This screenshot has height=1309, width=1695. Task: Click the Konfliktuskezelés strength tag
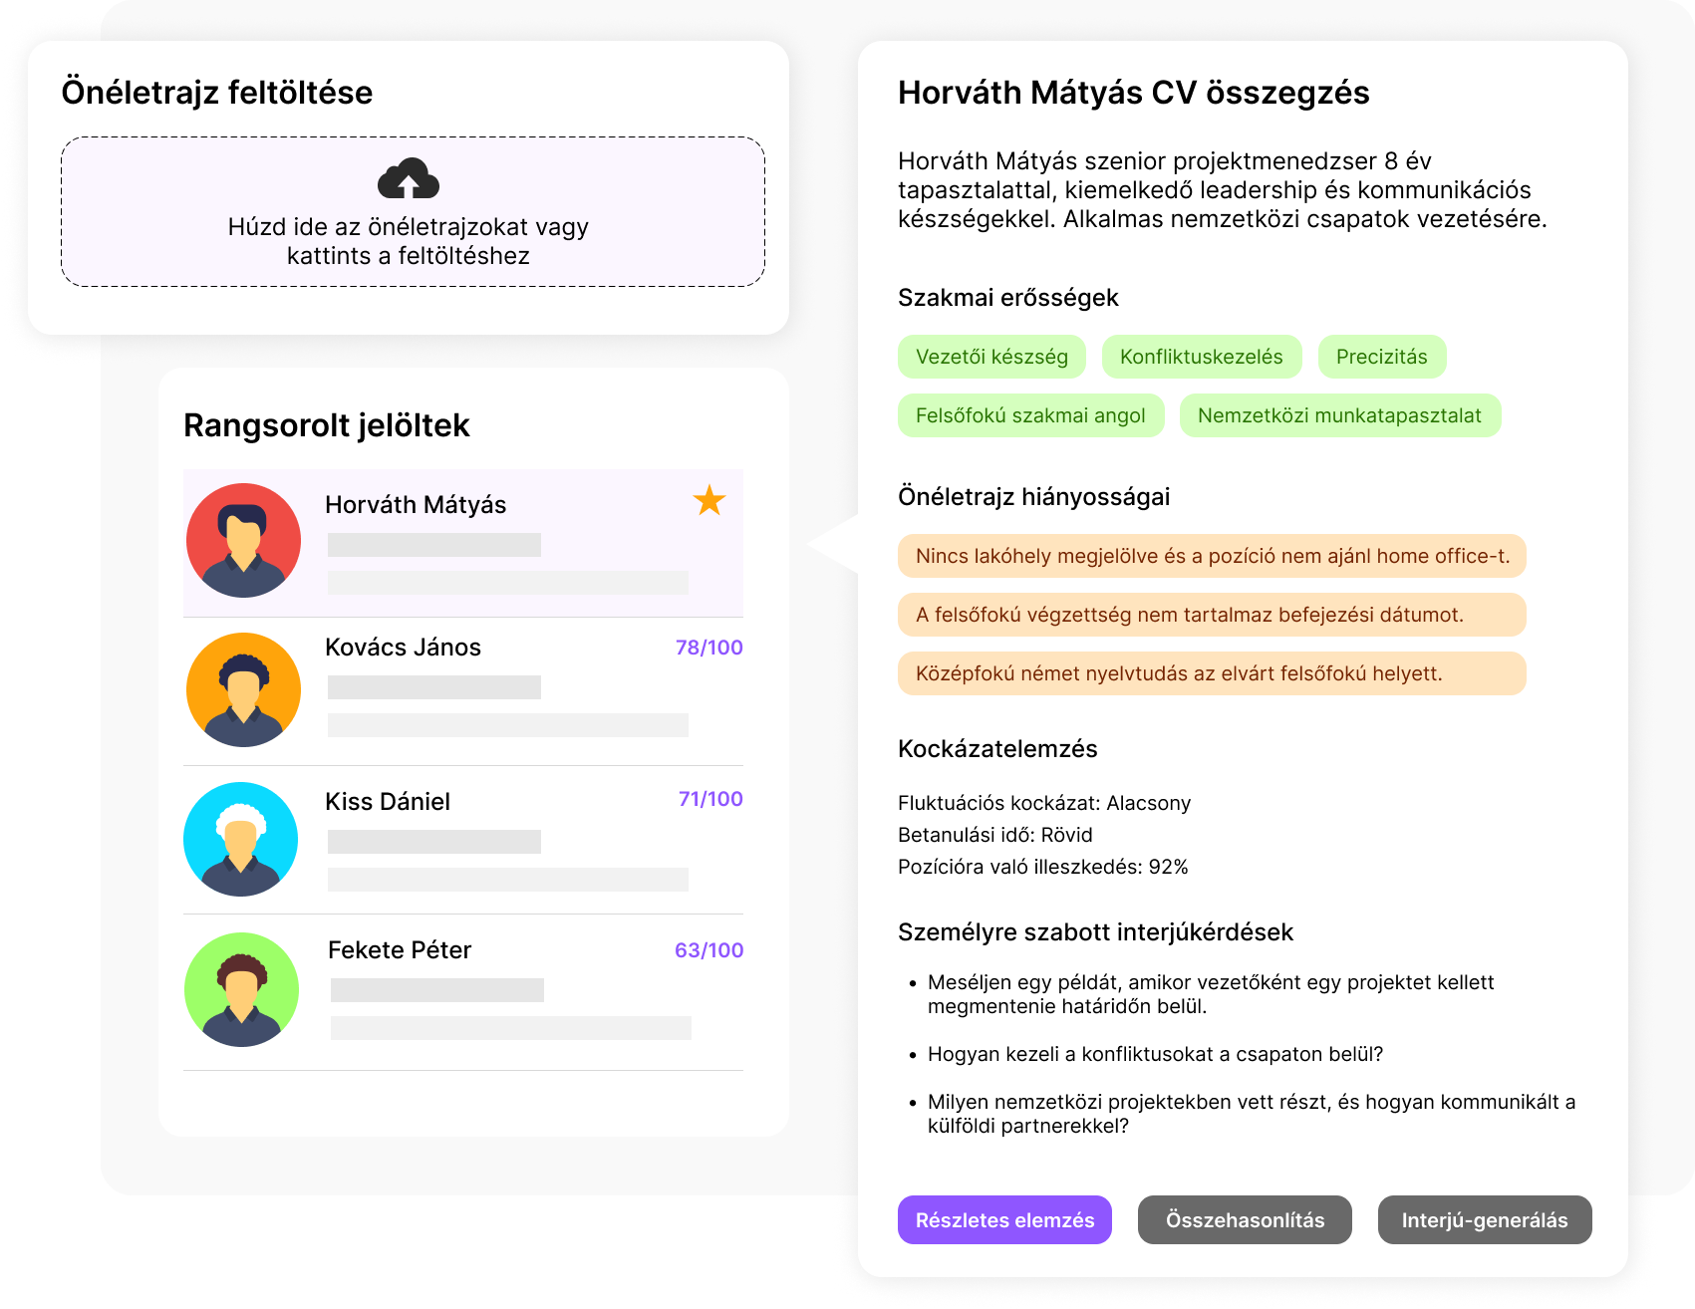pos(1201,357)
